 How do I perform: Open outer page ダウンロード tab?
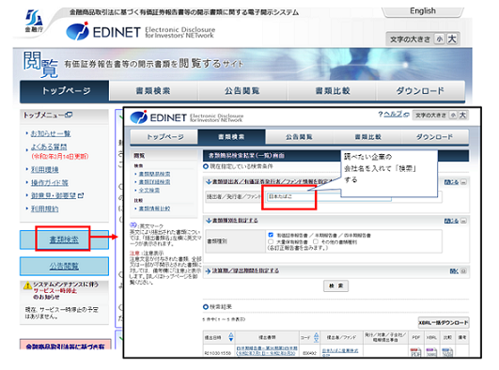pos(420,91)
